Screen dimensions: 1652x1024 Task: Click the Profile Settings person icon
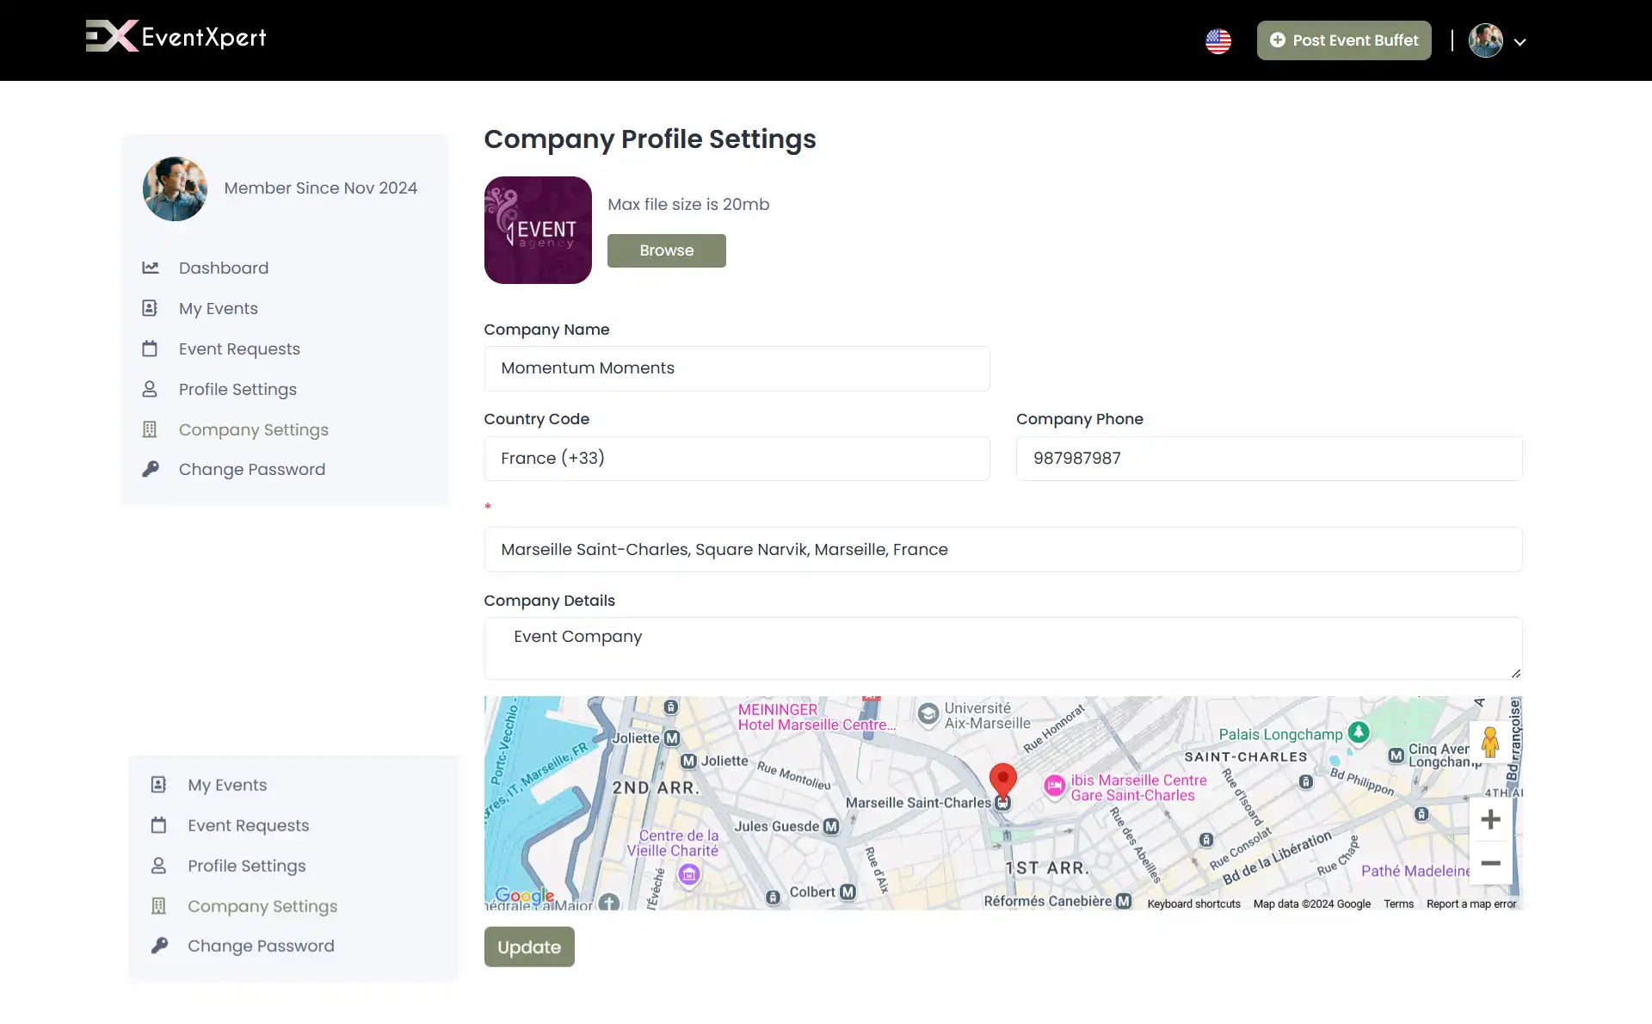point(151,389)
